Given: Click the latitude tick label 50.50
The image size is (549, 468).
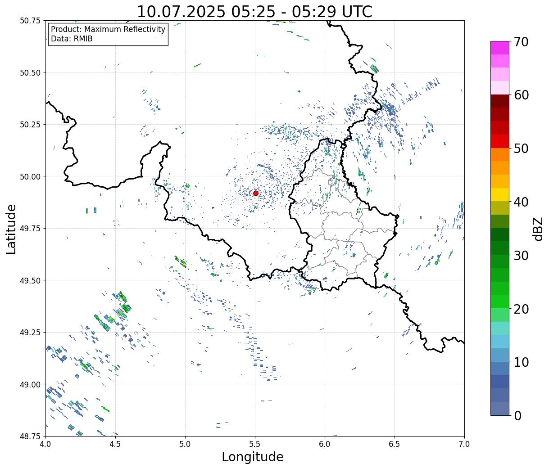Looking at the screenshot, I should pos(30,72).
